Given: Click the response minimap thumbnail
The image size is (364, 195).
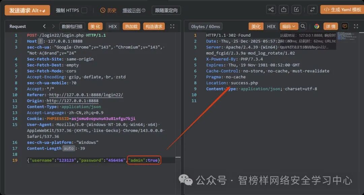Looking at the screenshot, I should [347, 36].
